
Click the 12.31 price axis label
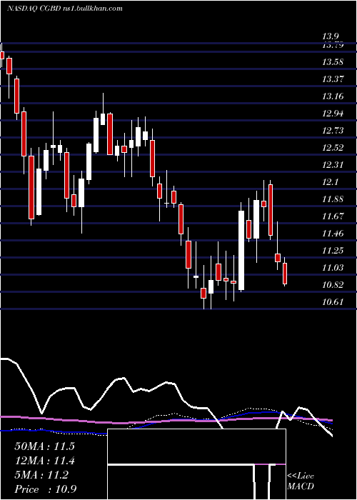click(333, 165)
